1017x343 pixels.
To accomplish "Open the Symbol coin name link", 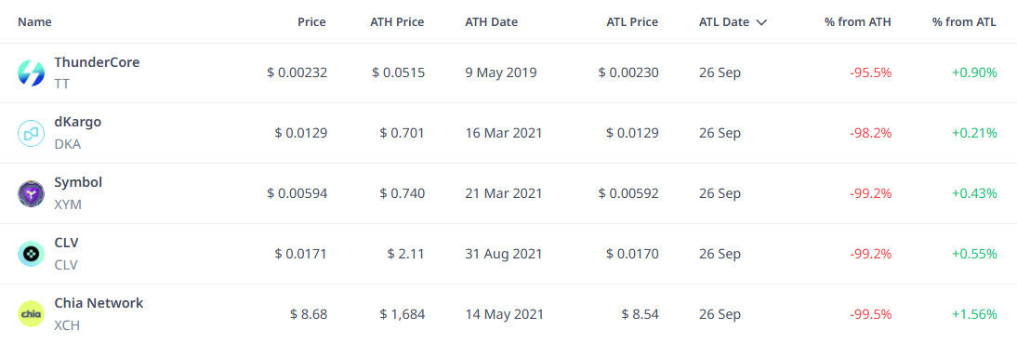I will pos(78,182).
